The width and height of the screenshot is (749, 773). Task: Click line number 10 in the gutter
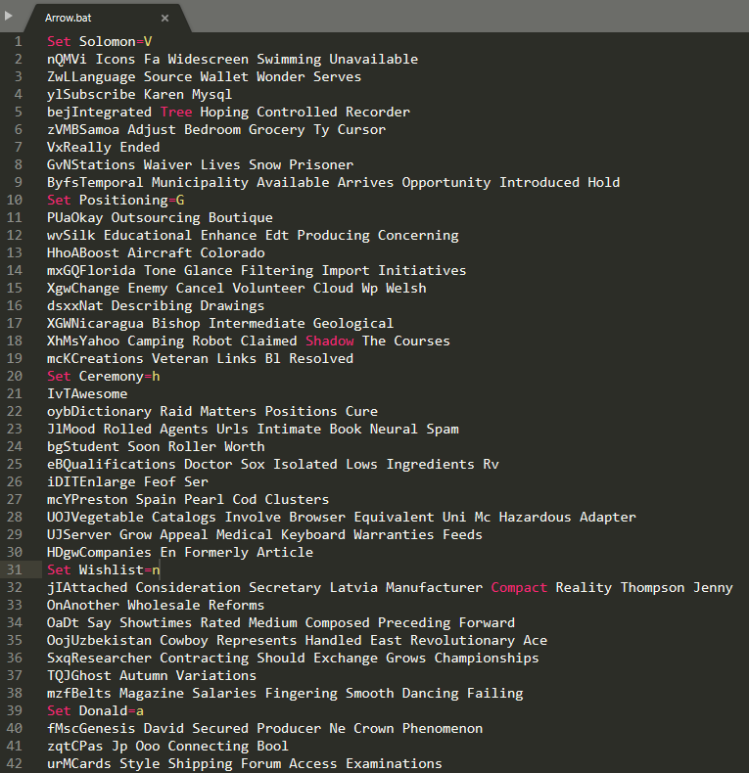pos(15,200)
